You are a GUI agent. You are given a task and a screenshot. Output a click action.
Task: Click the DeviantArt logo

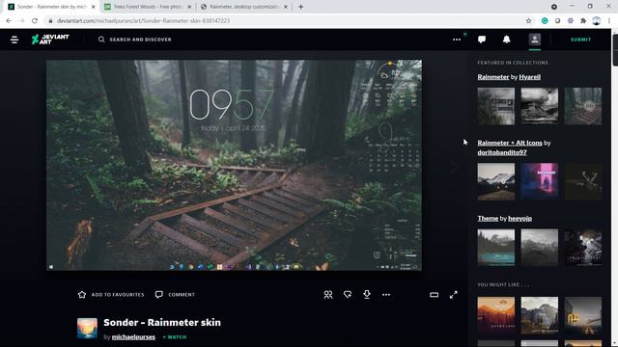(x=50, y=39)
